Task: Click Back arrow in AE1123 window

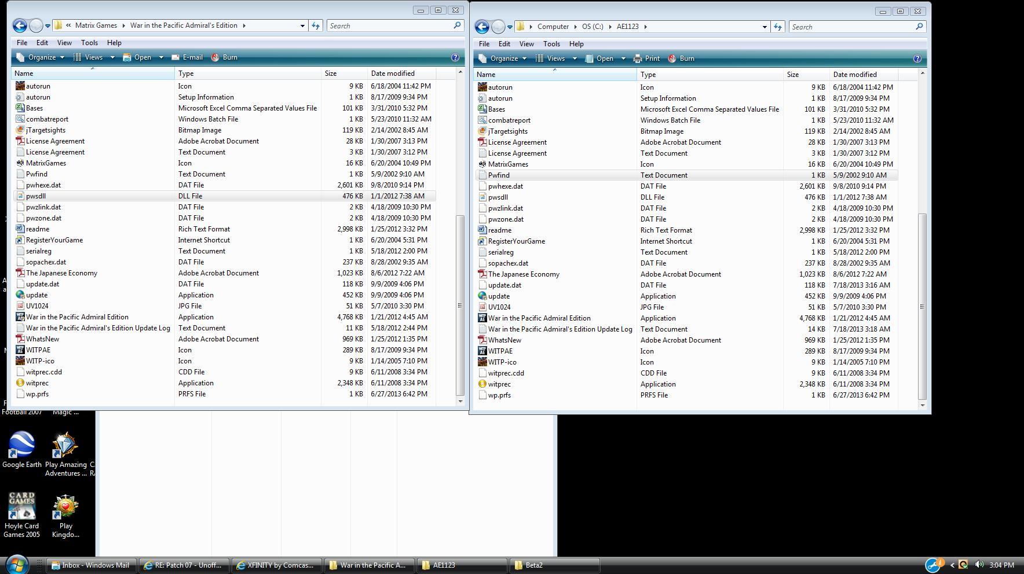Action: click(482, 27)
